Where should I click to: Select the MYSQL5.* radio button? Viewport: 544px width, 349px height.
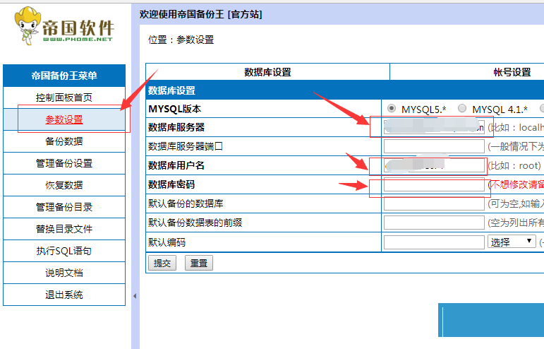[x=392, y=109]
